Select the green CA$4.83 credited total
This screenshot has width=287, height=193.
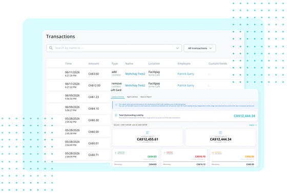(x=152, y=157)
